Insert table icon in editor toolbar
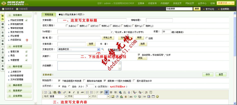 coord(153,97)
